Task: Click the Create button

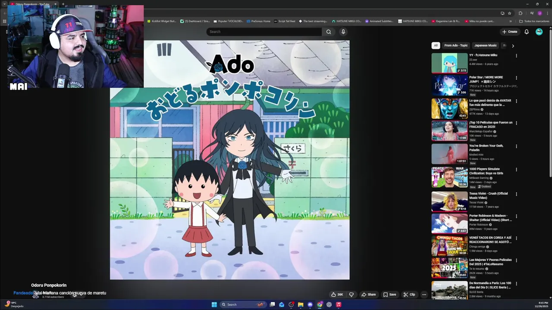Action: click(x=510, y=31)
